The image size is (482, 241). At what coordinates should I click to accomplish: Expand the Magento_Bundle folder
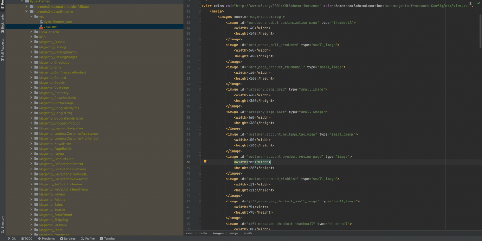(x=31, y=42)
